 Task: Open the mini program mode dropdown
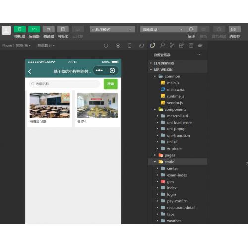[x=113, y=29]
